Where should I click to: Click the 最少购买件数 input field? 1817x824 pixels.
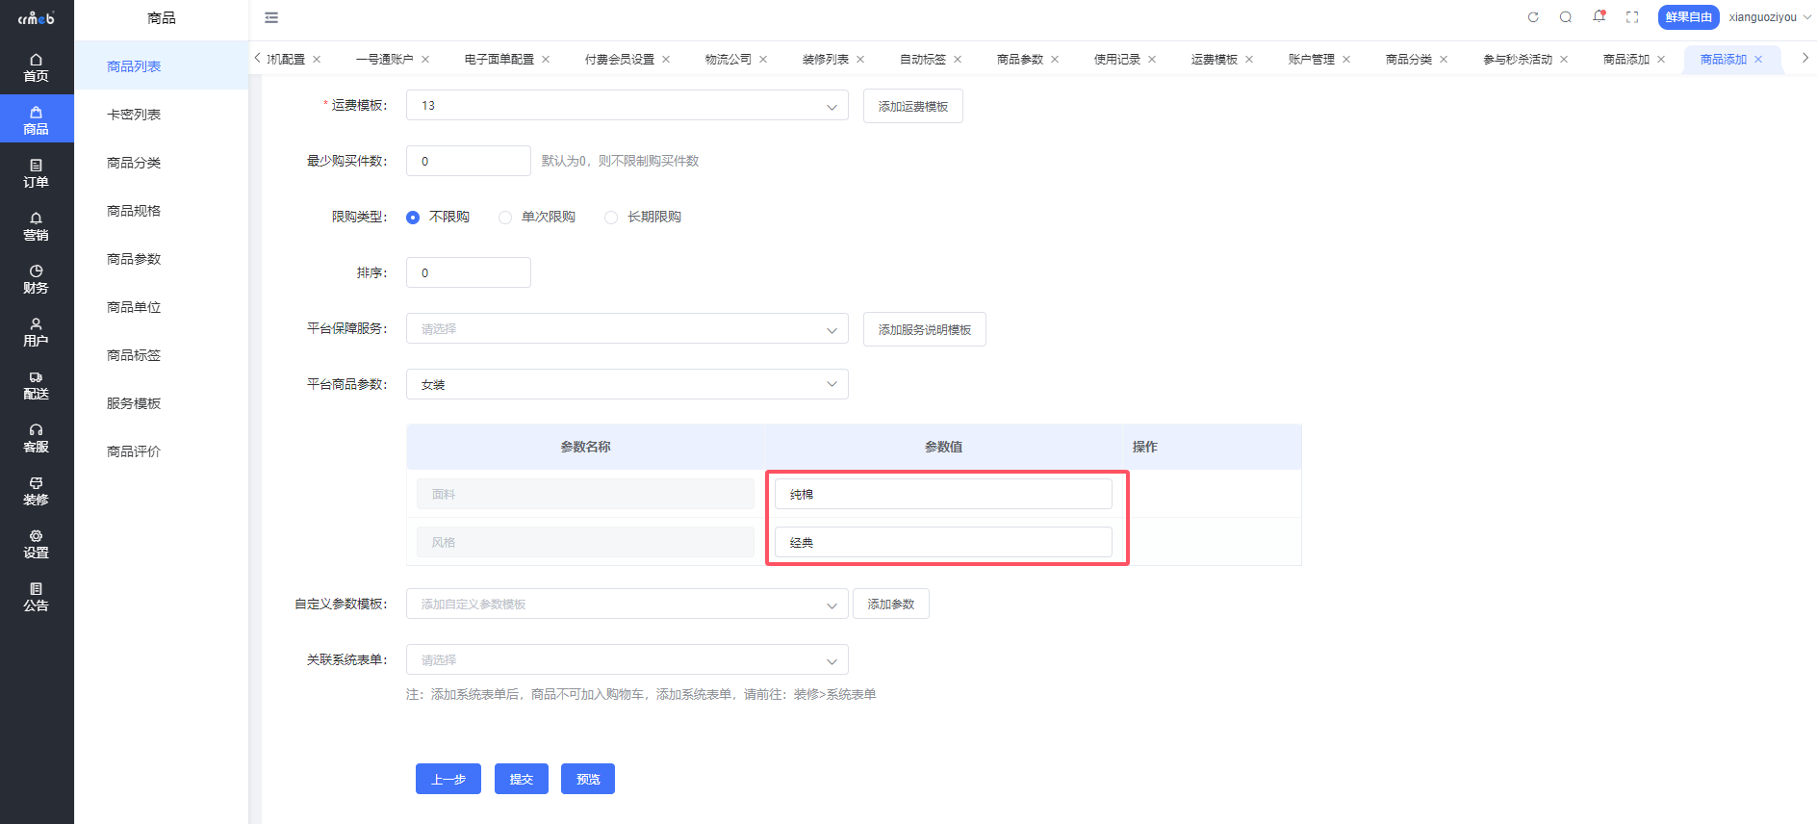click(x=468, y=162)
